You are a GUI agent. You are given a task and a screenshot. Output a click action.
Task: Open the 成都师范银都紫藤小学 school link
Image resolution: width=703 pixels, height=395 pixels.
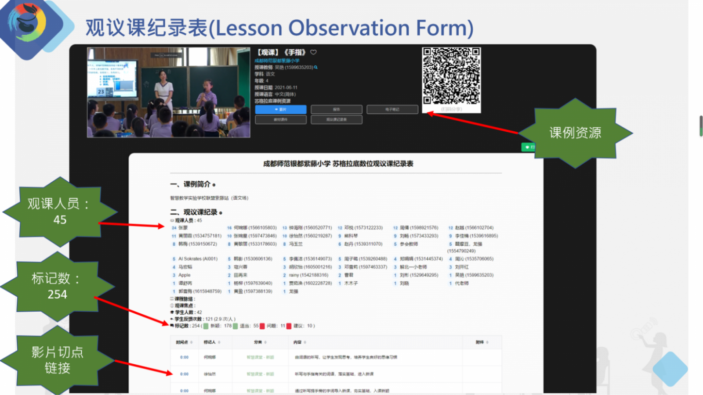click(277, 61)
